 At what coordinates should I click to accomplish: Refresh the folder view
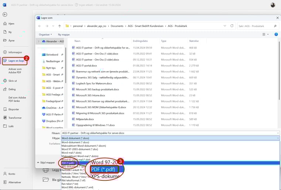tap(232, 26)
